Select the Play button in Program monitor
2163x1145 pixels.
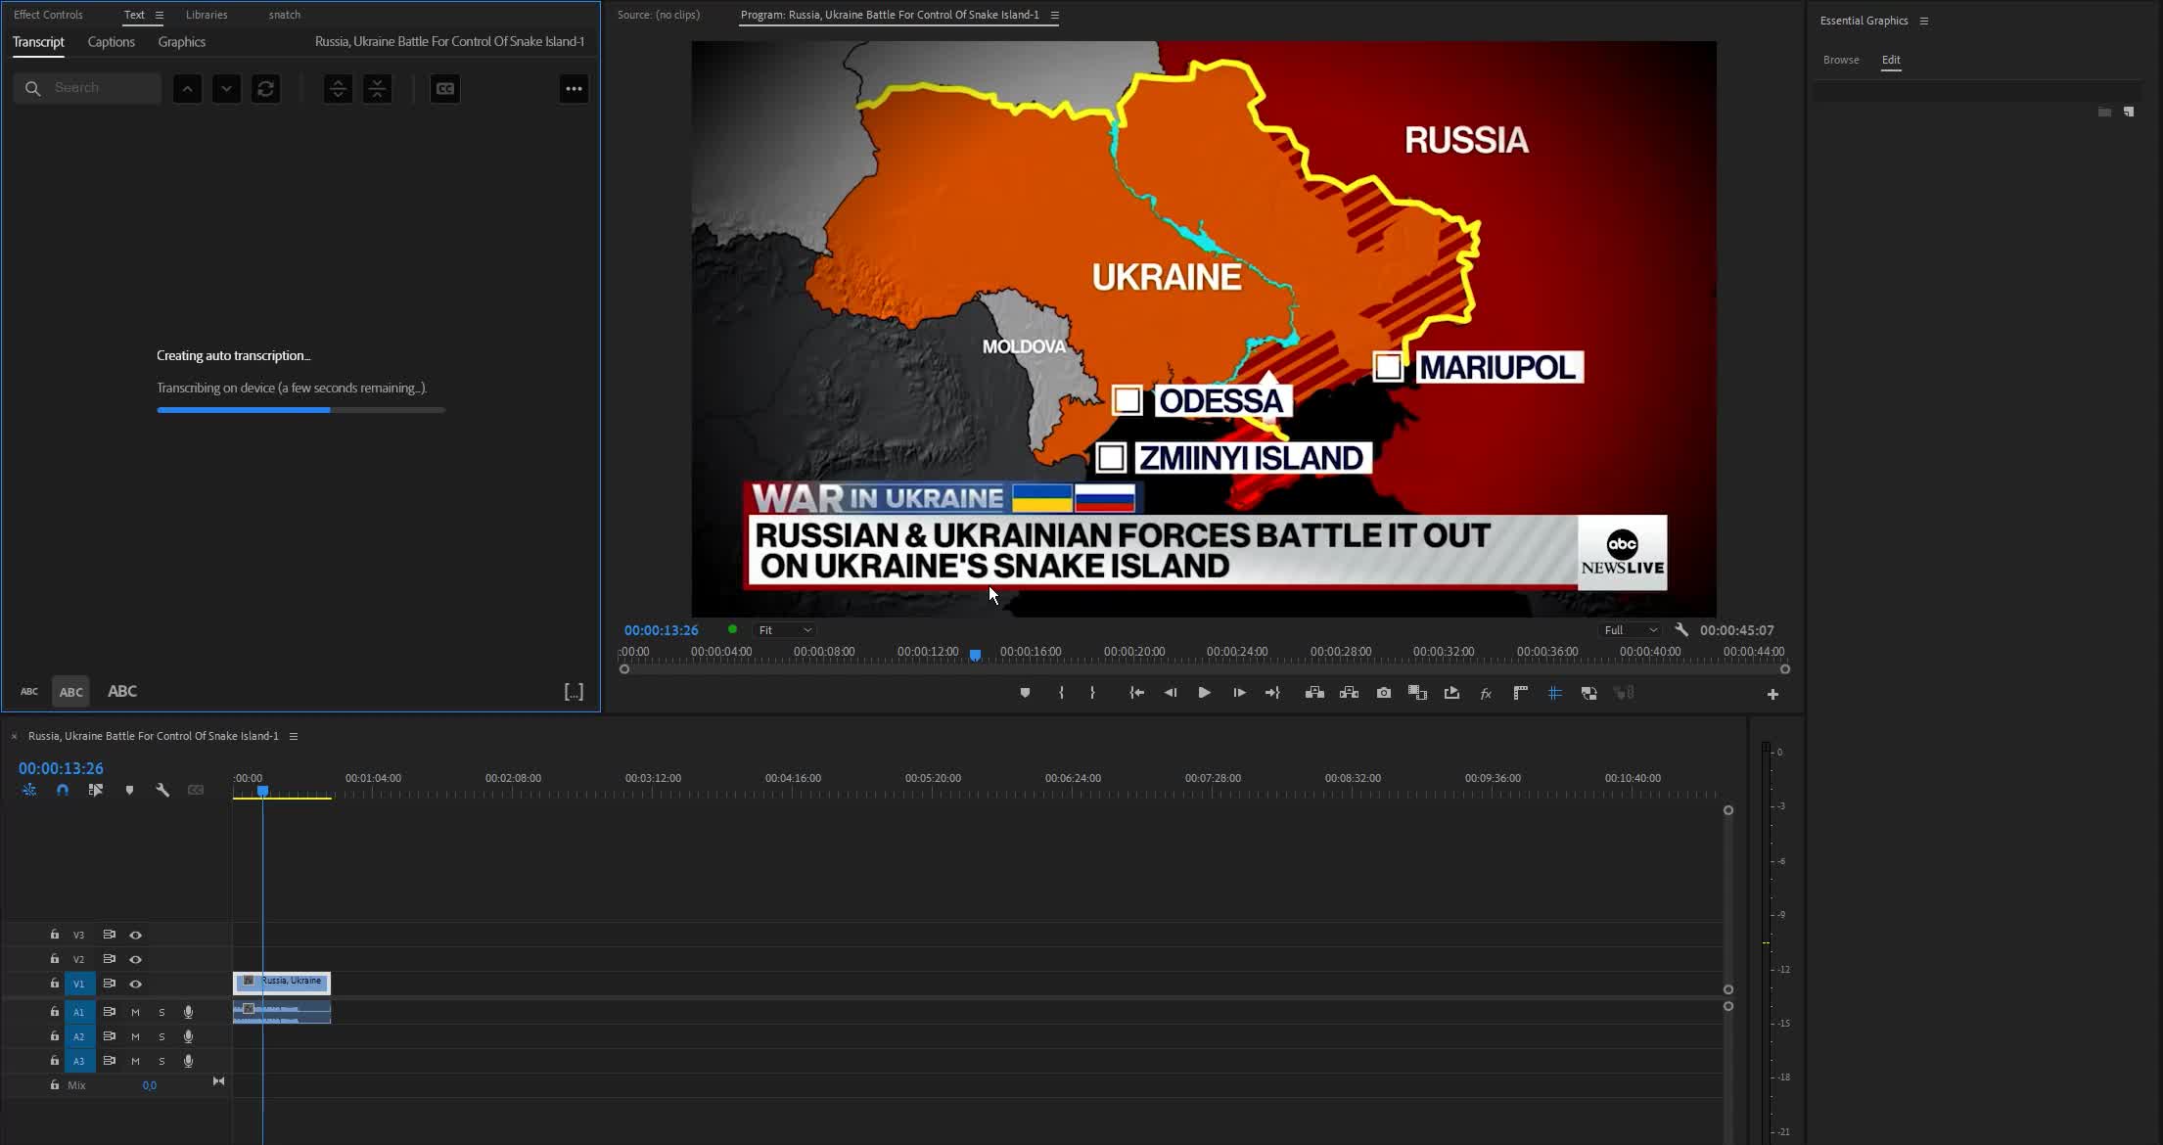(x=1204, y=692)
